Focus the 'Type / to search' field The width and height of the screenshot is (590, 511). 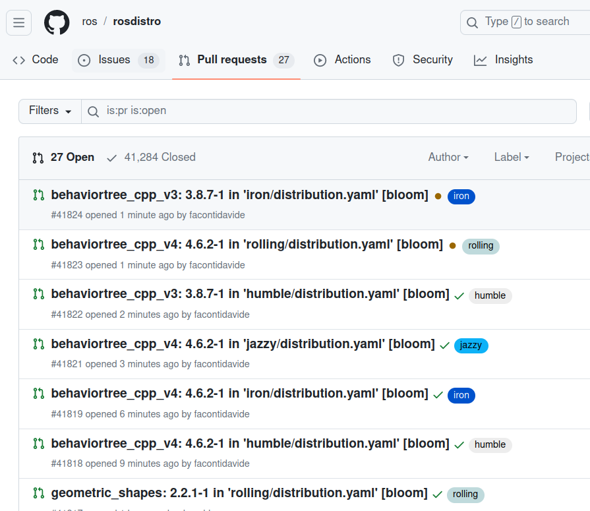point(525,22)
